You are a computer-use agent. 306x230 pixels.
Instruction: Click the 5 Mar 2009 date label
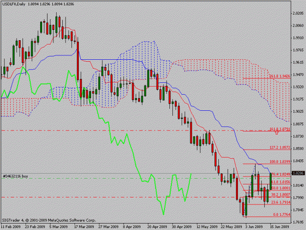pyautogui.click(x=59, y=227)
